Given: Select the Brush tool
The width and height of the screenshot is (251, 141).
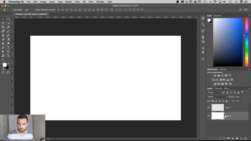Looking at the screenshot, I should click(8, 31).
